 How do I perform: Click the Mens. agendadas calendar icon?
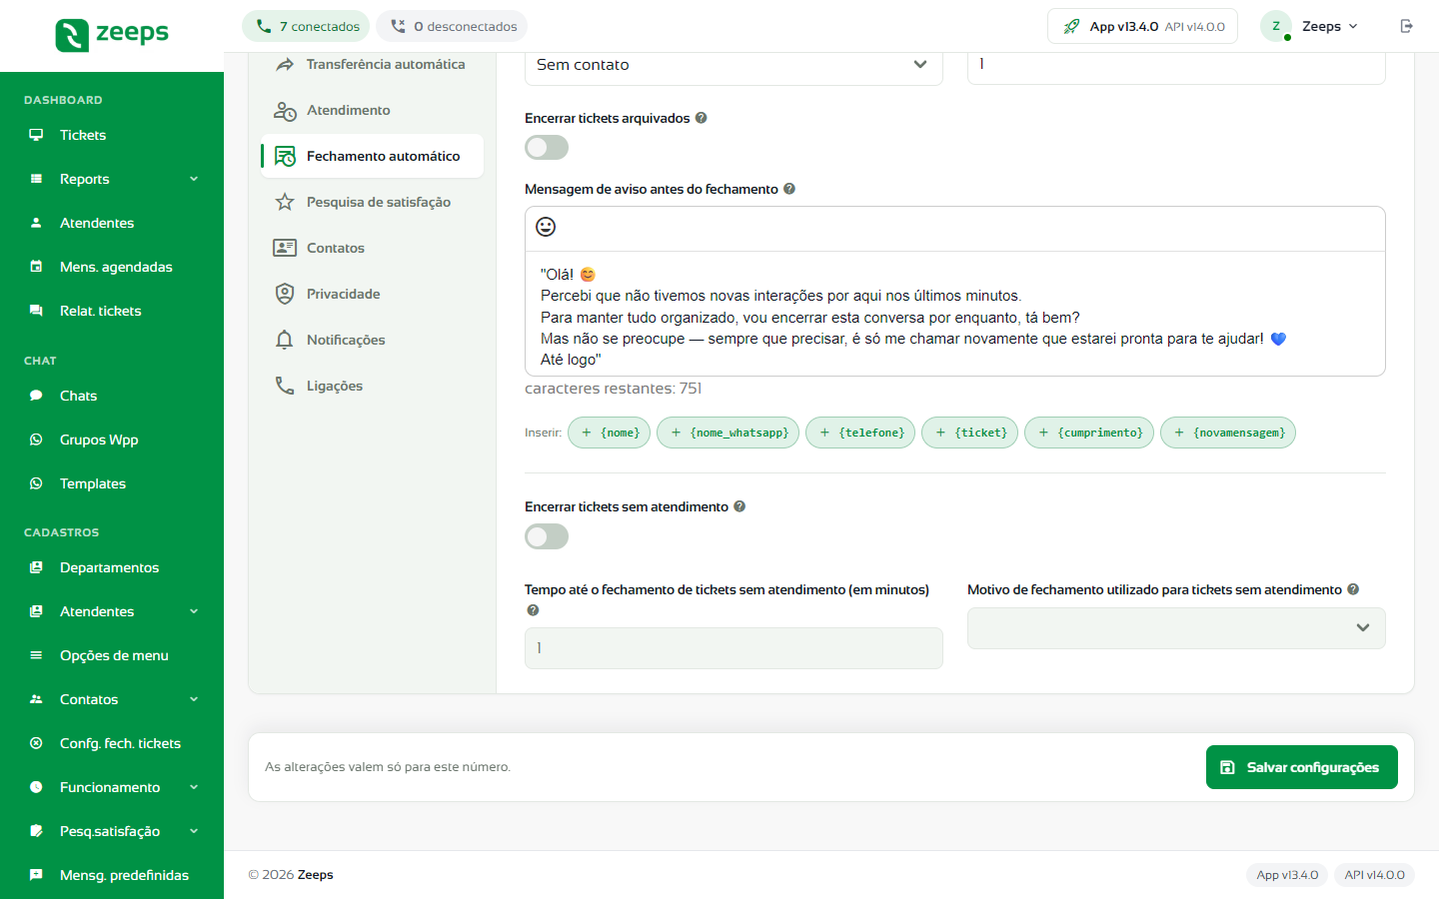pos(36,267)
